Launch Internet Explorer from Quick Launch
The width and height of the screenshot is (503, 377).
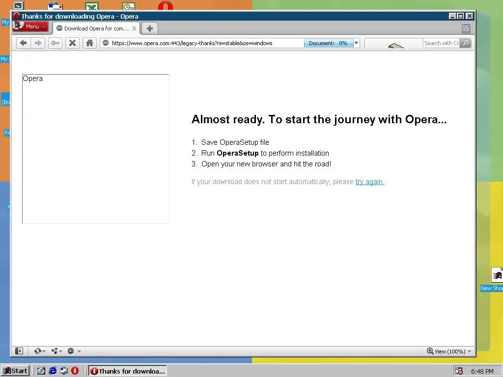click(53, 371)
